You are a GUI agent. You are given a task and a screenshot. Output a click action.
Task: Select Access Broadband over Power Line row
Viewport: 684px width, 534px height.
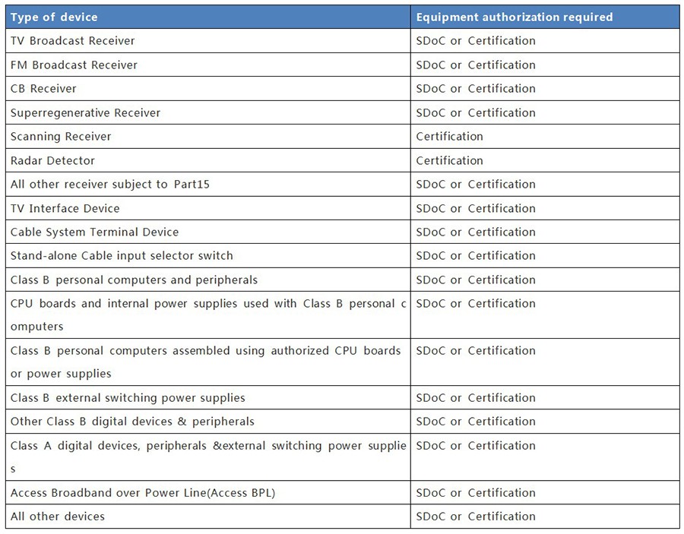(143, 493)
